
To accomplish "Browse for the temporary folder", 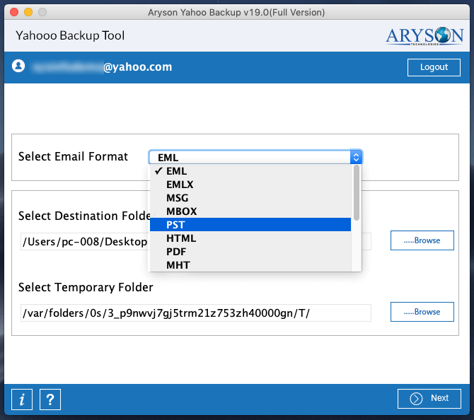I will pos(422,312).
